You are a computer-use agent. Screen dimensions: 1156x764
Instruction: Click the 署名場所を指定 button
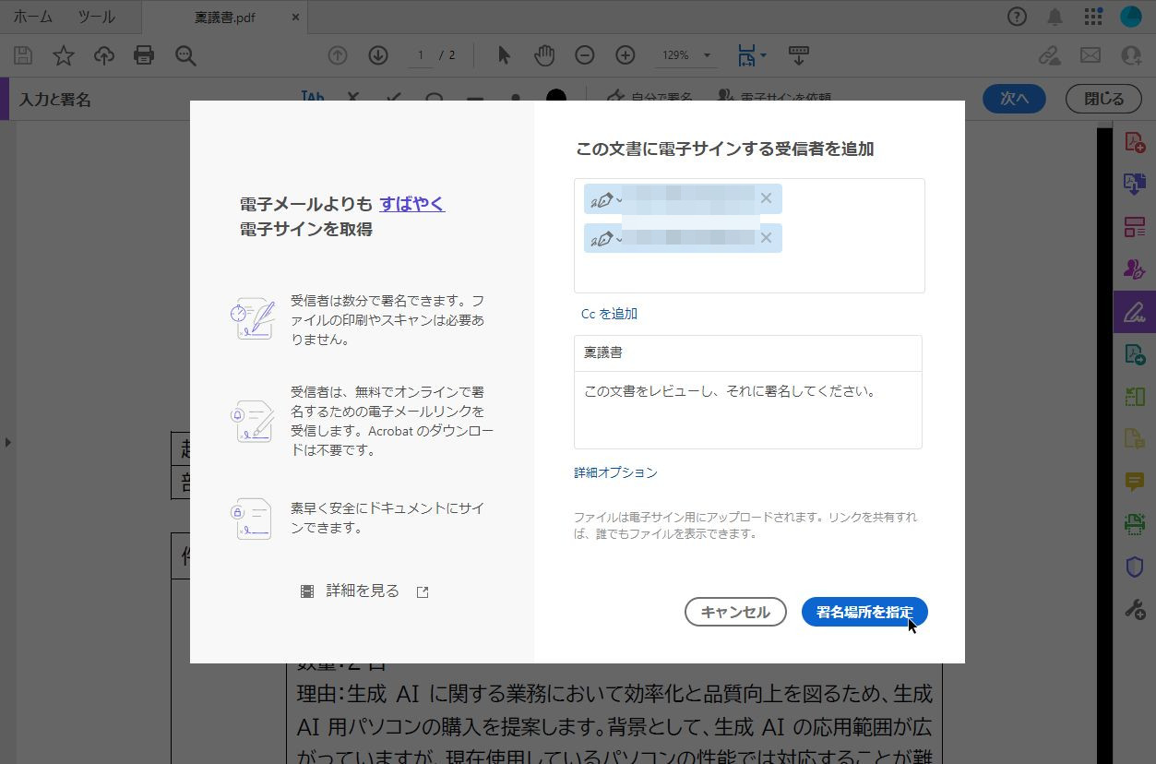click(x=864, y=612)
